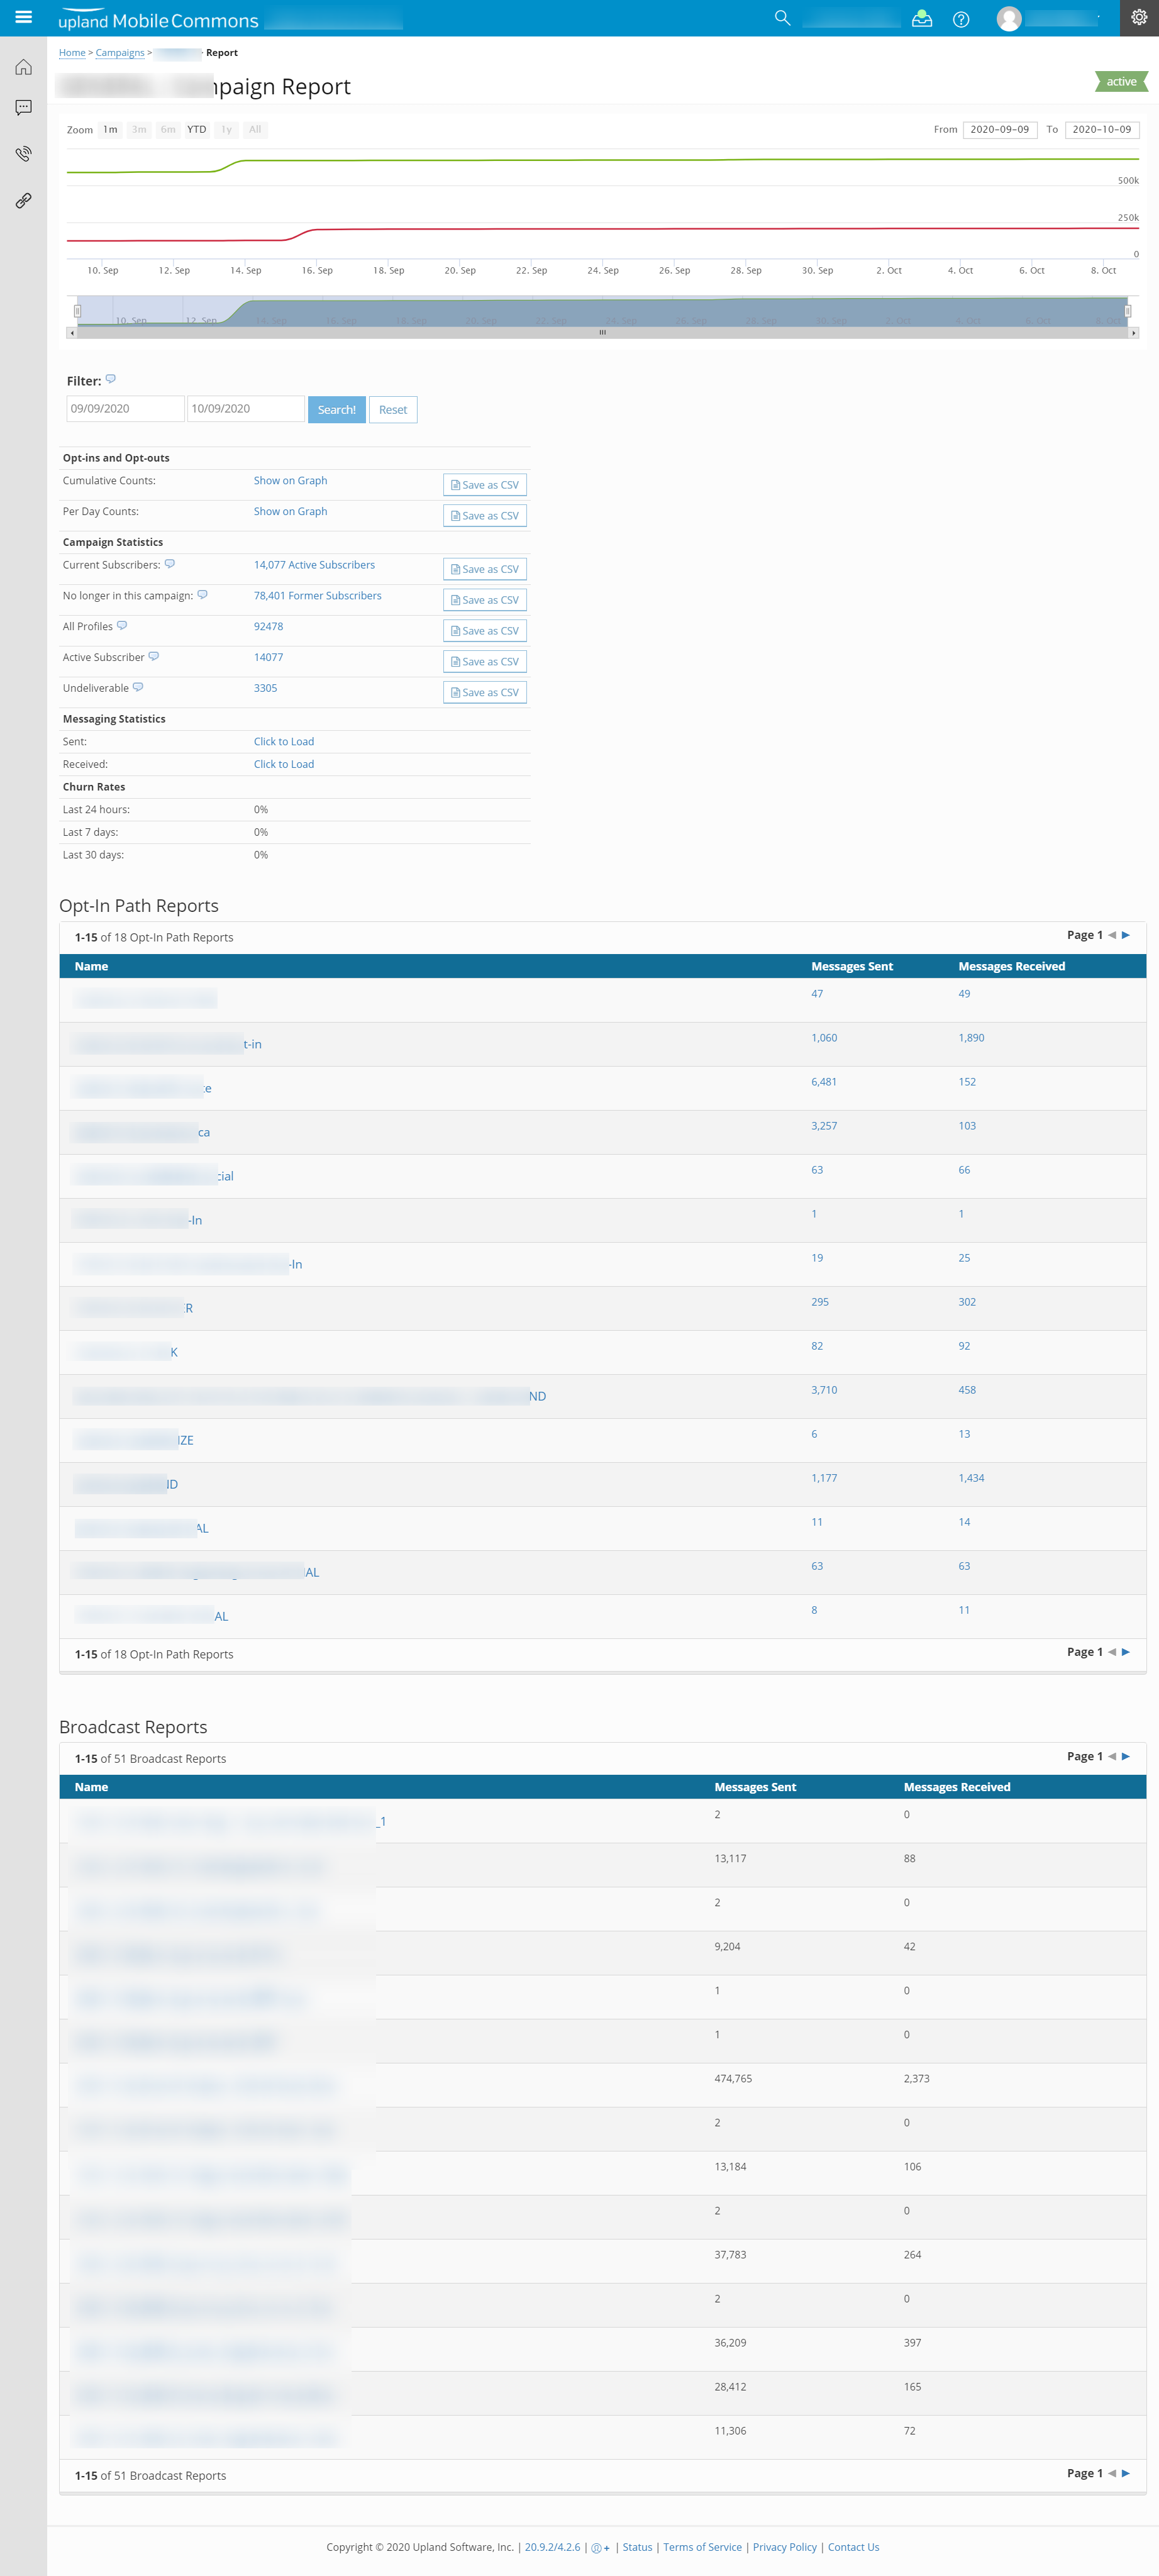Screen dimensions: 1159x2576
Task: Go to next page above Opt-In table
Action: (1125, 935)
